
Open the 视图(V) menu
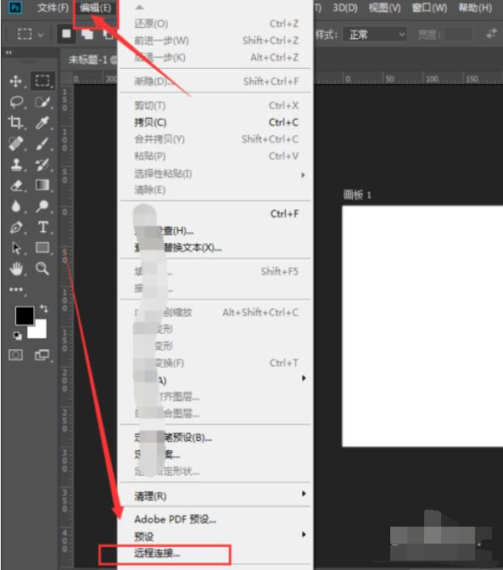385,8
